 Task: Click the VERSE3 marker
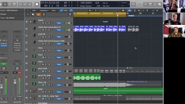point(131,16)
